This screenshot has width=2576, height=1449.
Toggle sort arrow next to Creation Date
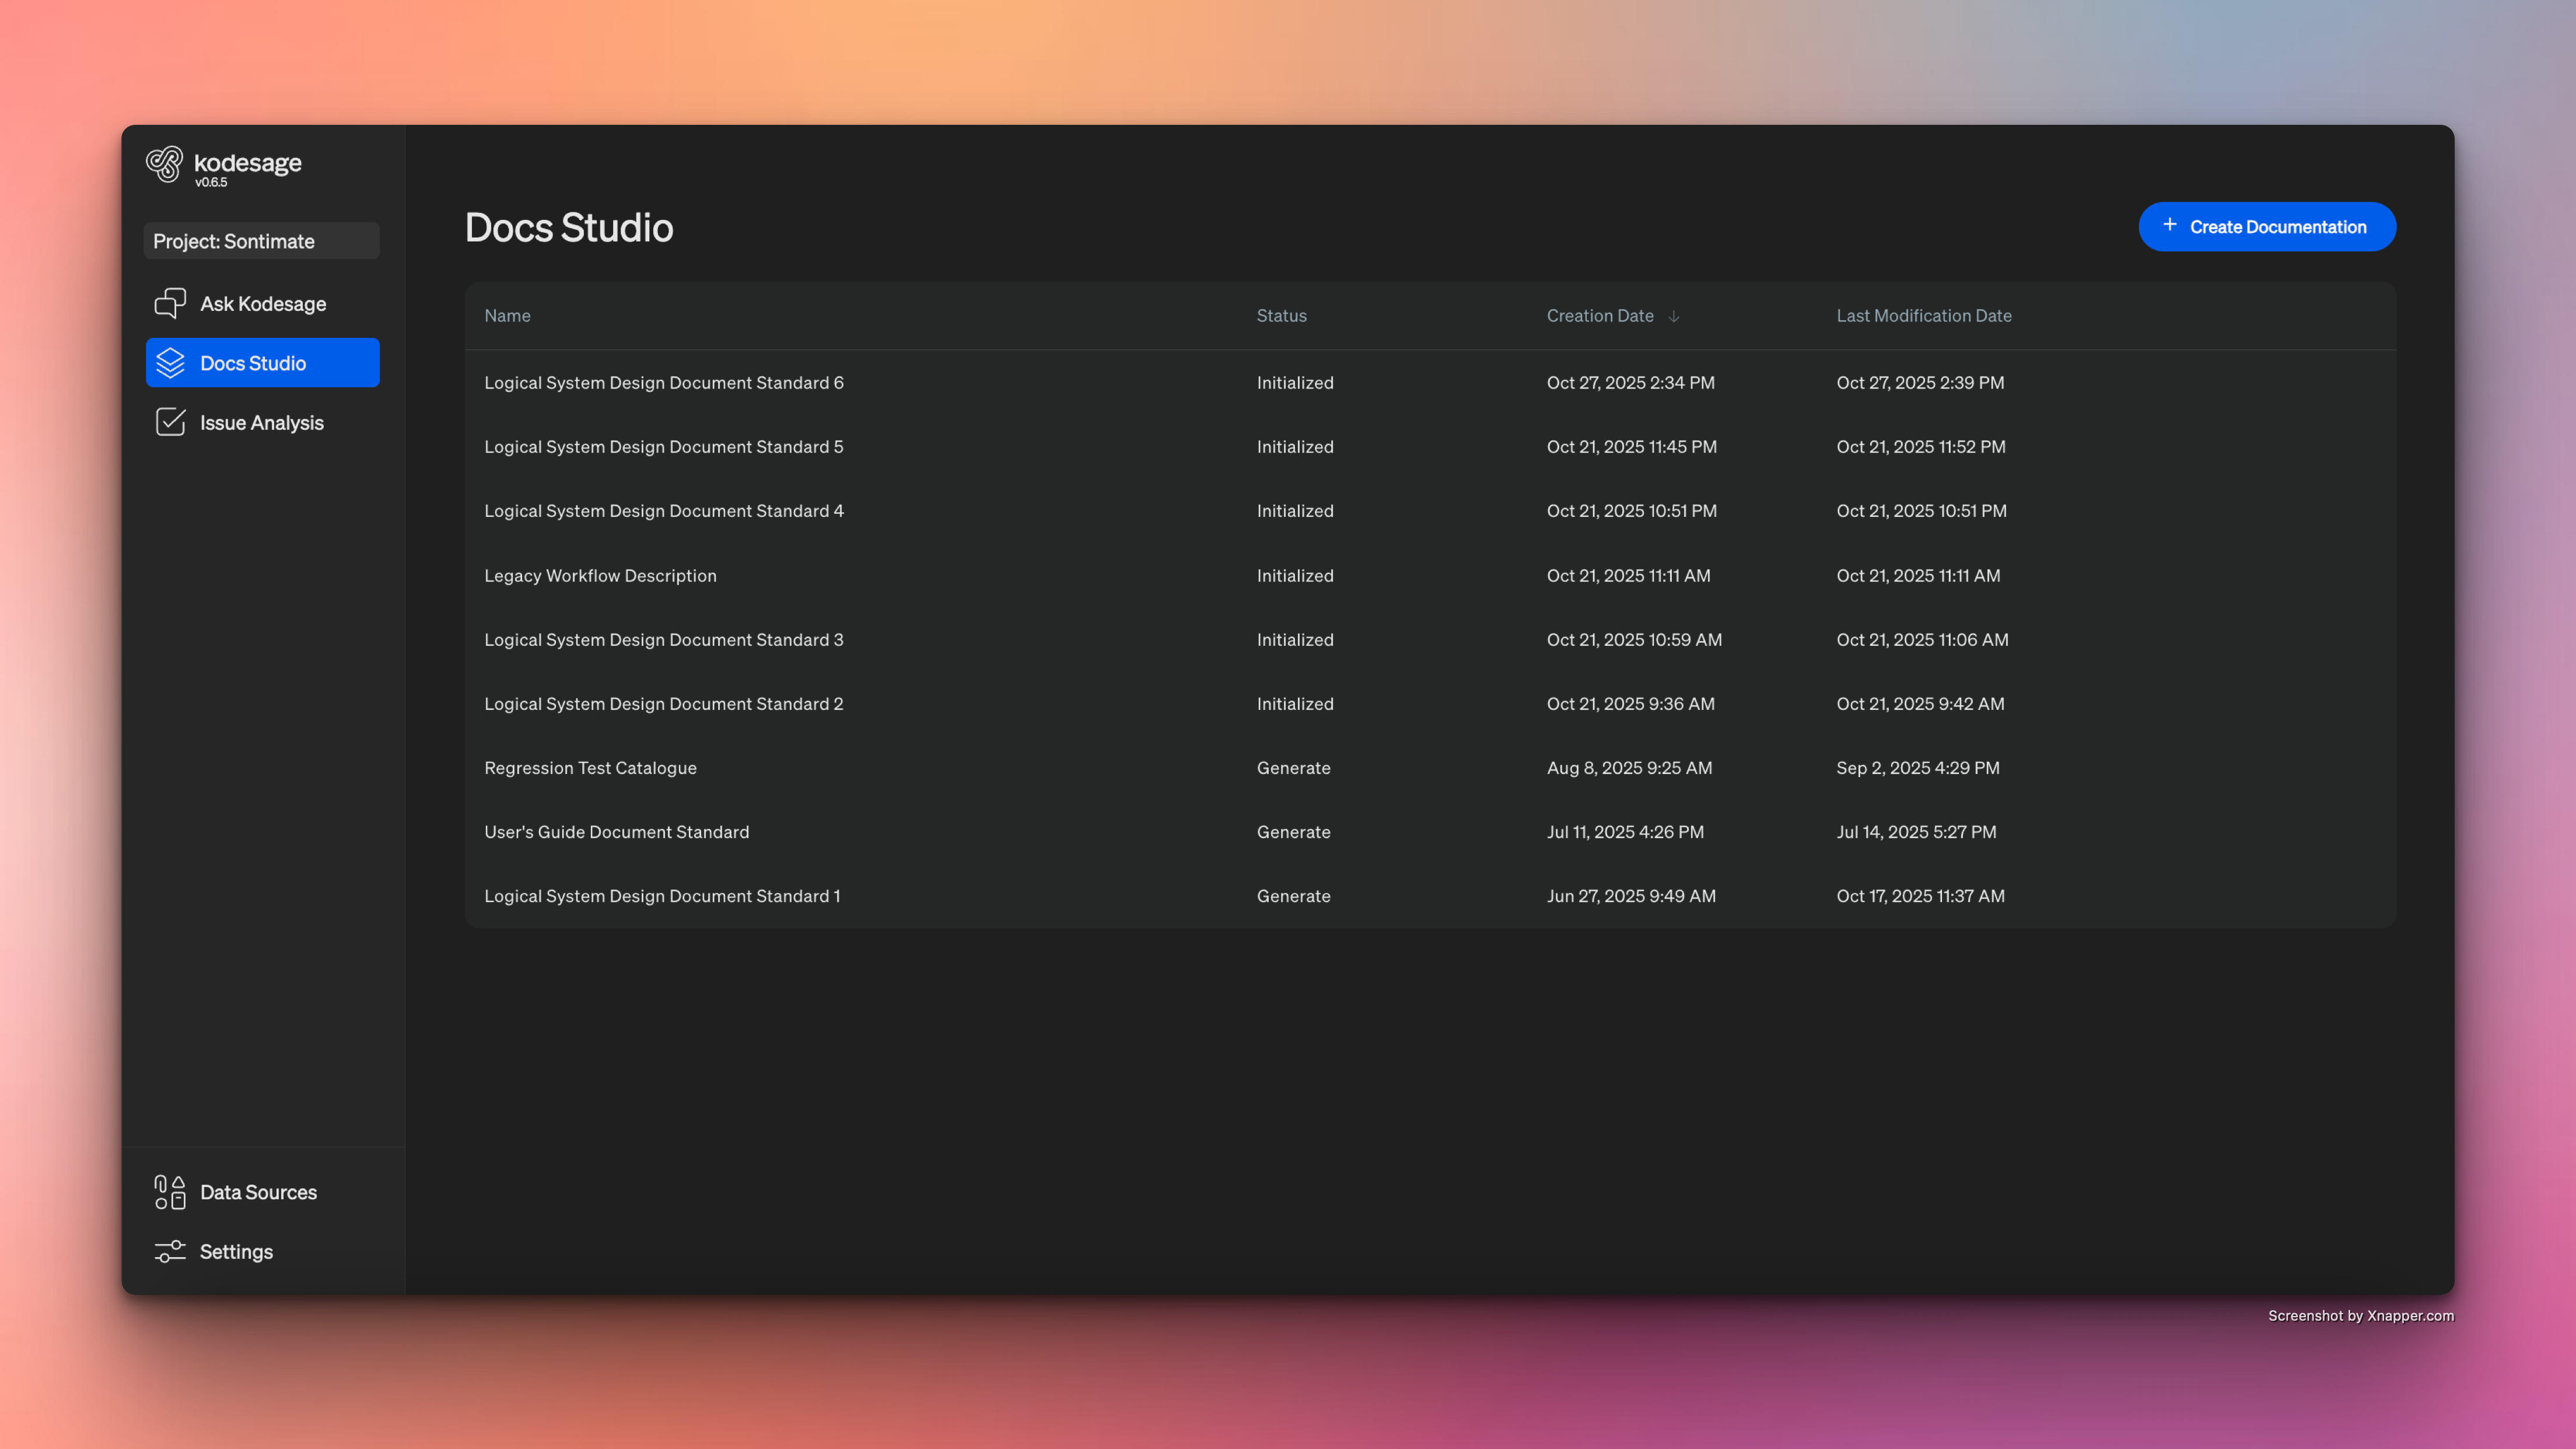[1673, 316]
